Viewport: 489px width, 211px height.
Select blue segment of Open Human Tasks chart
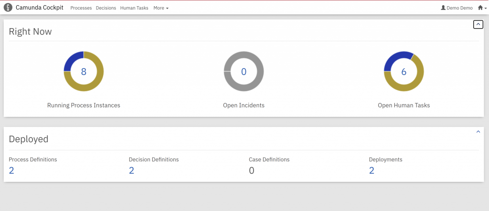click(396, 56)
